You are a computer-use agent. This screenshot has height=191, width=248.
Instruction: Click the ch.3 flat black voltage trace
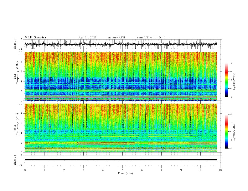[x=121, y=160]
